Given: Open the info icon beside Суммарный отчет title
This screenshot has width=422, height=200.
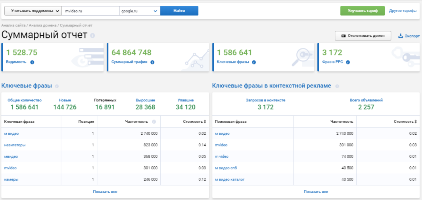Looking at the screenshot, I should (92, 36).
